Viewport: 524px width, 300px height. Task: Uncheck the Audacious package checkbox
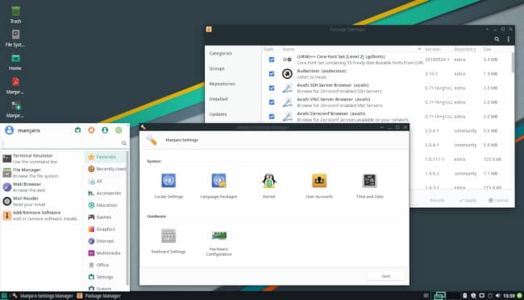[272, 74]
